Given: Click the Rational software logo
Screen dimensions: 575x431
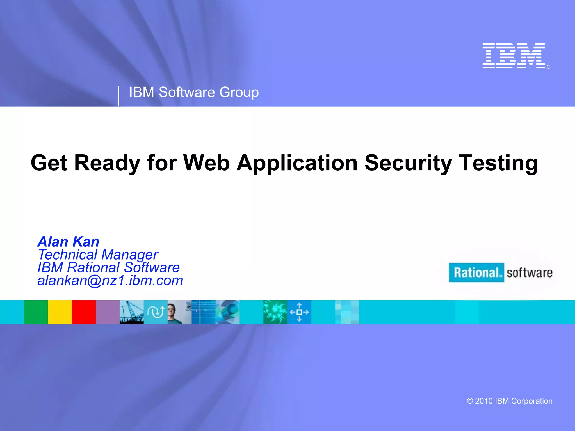Looking at the screenshot, I should point(501,272).
